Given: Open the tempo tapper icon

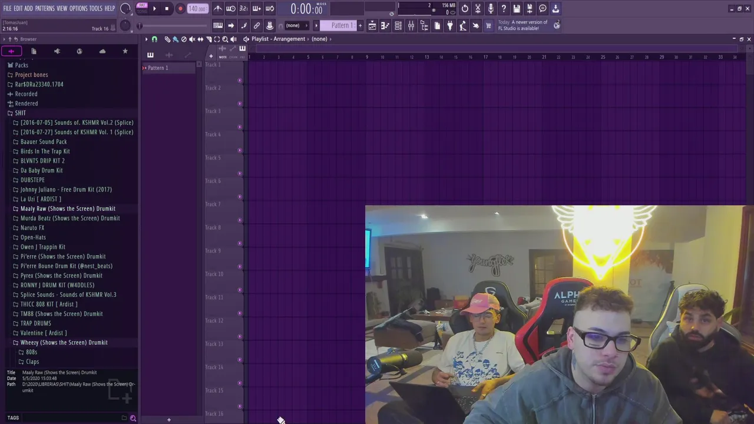Looking at the screenshot, I should click(x=463, y=25).
